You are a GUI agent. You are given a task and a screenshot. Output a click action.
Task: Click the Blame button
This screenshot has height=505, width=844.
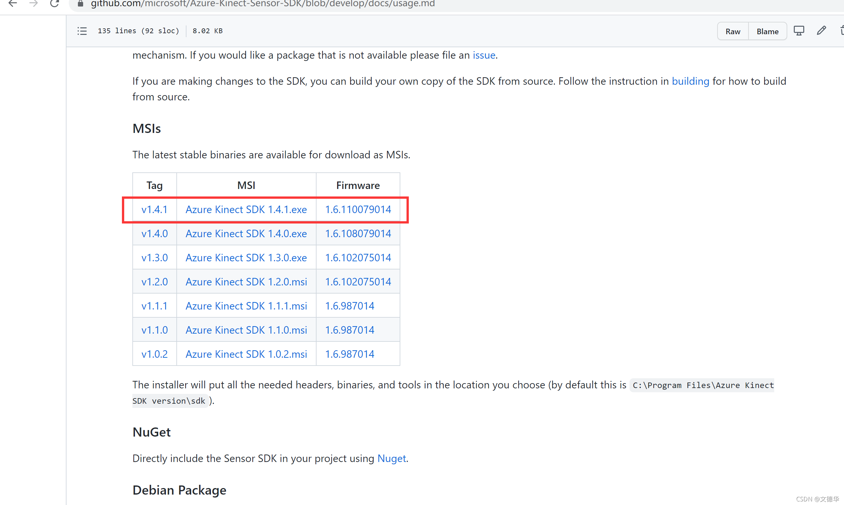point(767,31)
